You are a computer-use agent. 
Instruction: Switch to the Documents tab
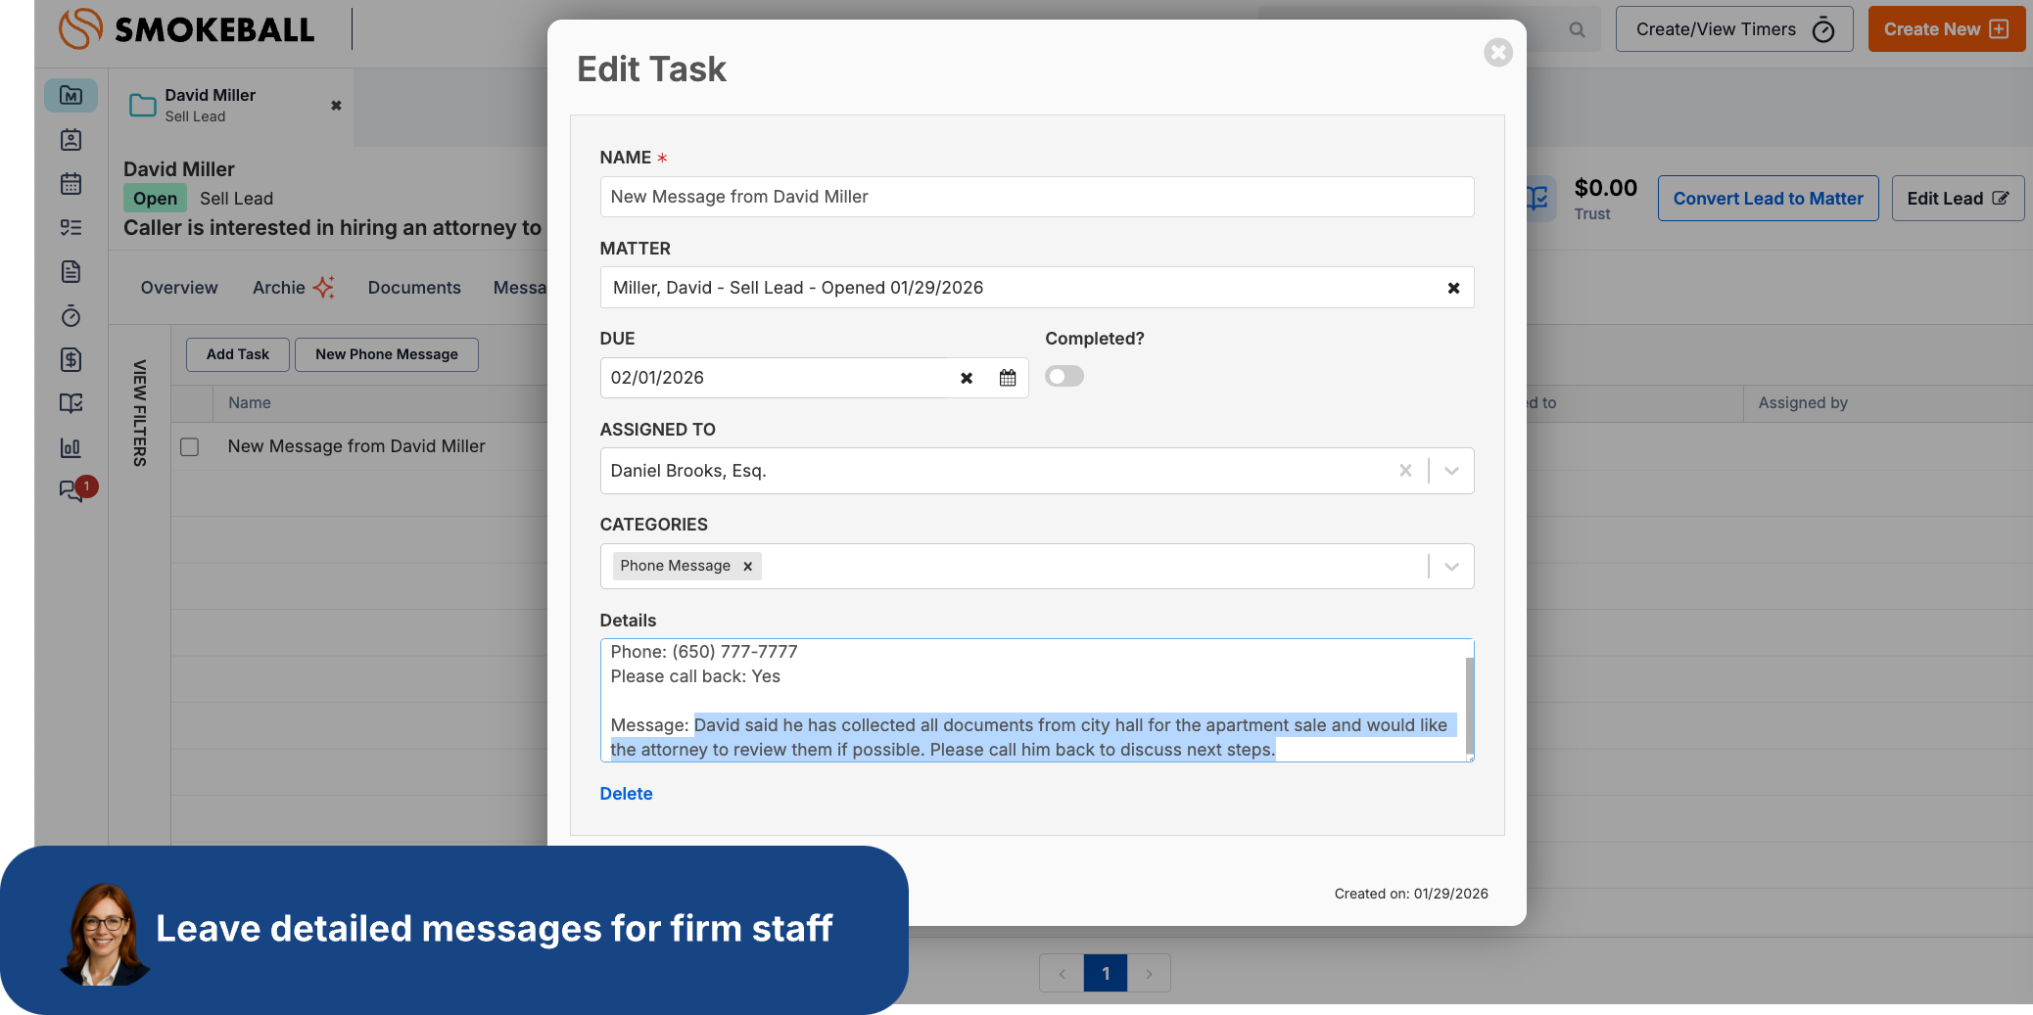click(x=414, y=288)
